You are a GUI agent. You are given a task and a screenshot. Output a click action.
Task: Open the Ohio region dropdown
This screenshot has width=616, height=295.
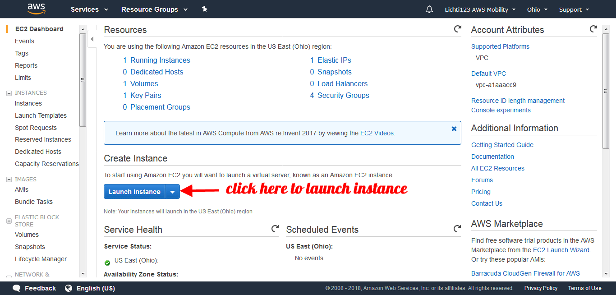tap(537, 9)
